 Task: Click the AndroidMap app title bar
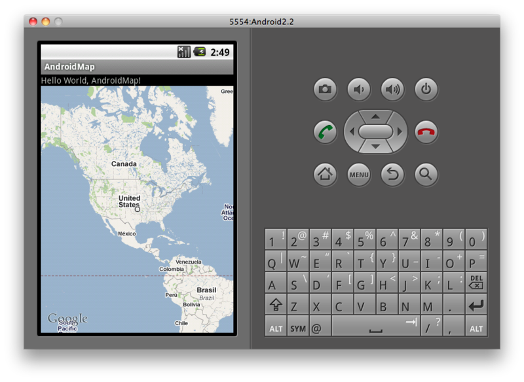pyautogui.click(x=137, y=67)
